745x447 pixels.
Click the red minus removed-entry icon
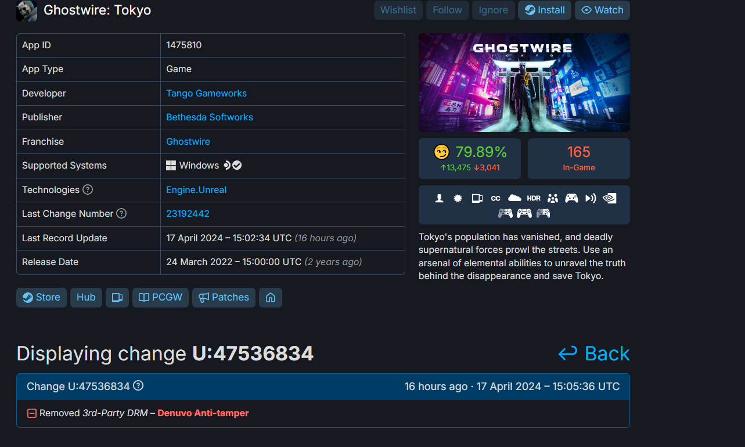pyautogui.click(x=32, y=413)
